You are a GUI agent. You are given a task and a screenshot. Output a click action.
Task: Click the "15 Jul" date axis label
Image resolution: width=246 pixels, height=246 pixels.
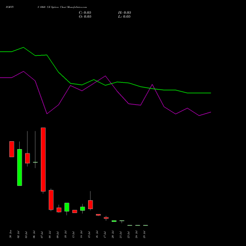(89, 235)
